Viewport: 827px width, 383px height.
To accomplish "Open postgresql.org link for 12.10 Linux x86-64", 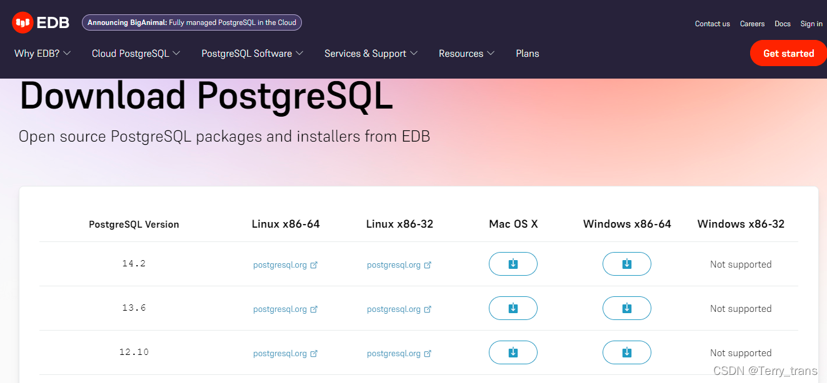I will tap(286, 353).
